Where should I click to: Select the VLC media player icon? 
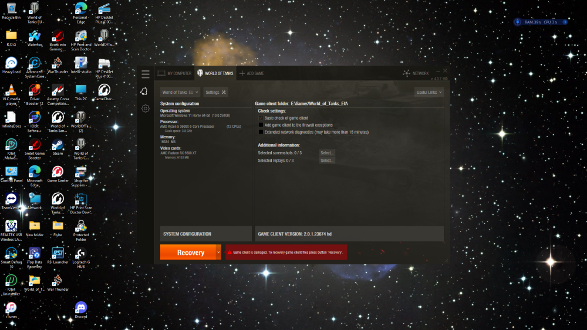pos(11,95)
